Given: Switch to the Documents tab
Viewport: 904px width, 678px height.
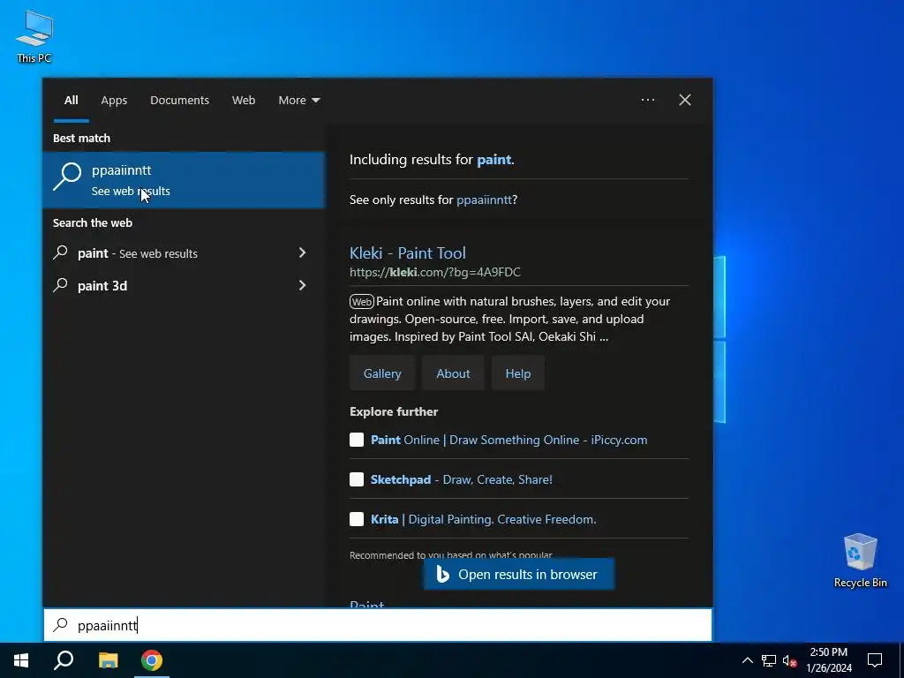Looking at the screenshot, I should coord(179,101).
